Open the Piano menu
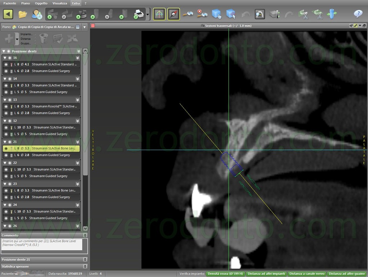This screenshot has width=368, height=277. pos(25,3)
